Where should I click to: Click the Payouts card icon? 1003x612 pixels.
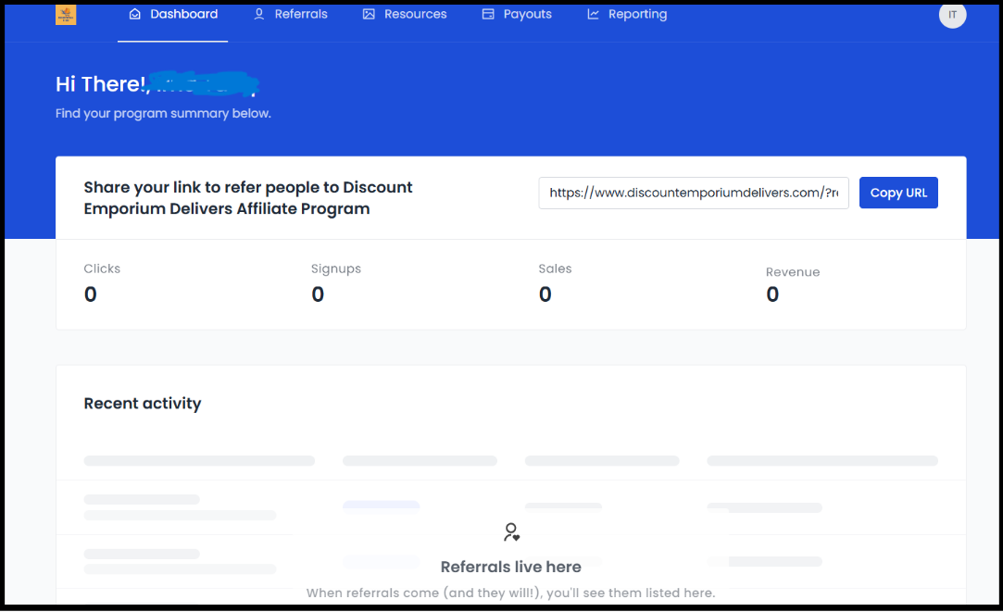(488, 14)
